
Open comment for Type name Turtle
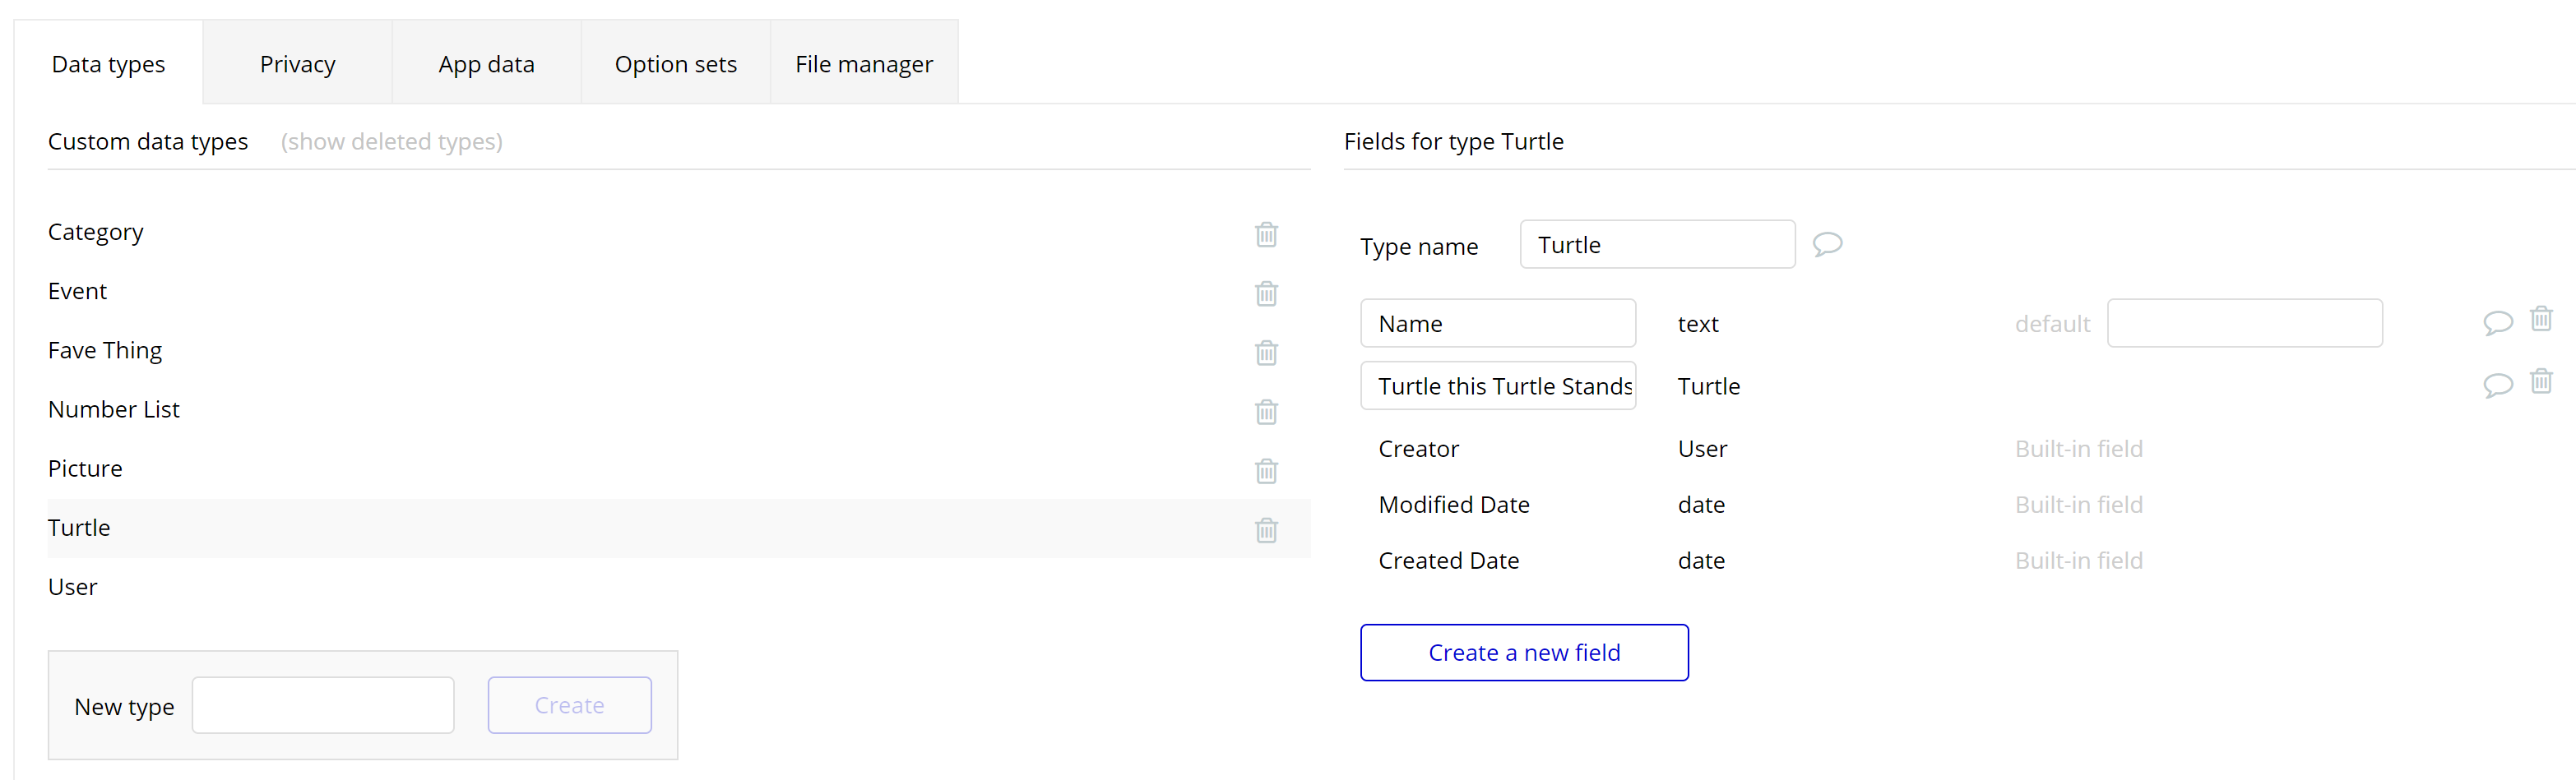[1827, 243]
